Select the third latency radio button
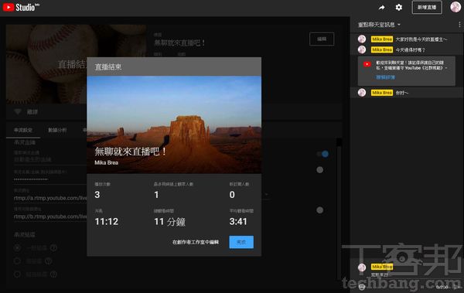 coord(18,274)
